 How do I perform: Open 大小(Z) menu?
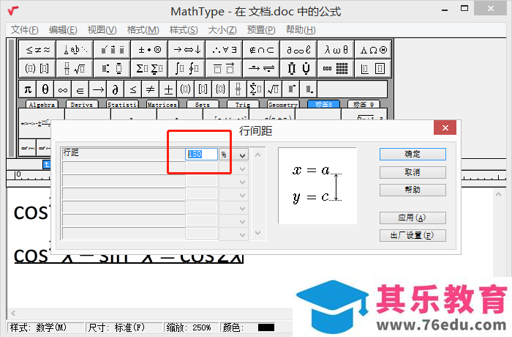[x=222, y=30]
